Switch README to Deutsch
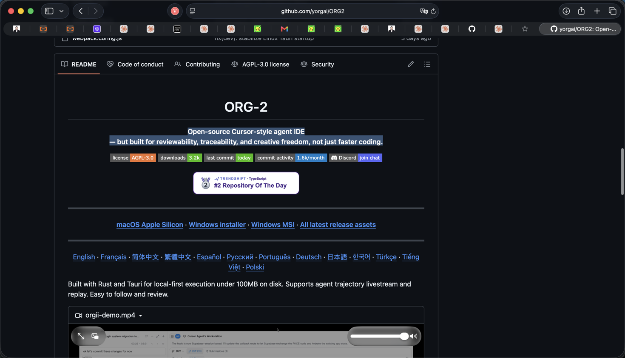Screen dimensions: 625x358 tap(309, 257)
